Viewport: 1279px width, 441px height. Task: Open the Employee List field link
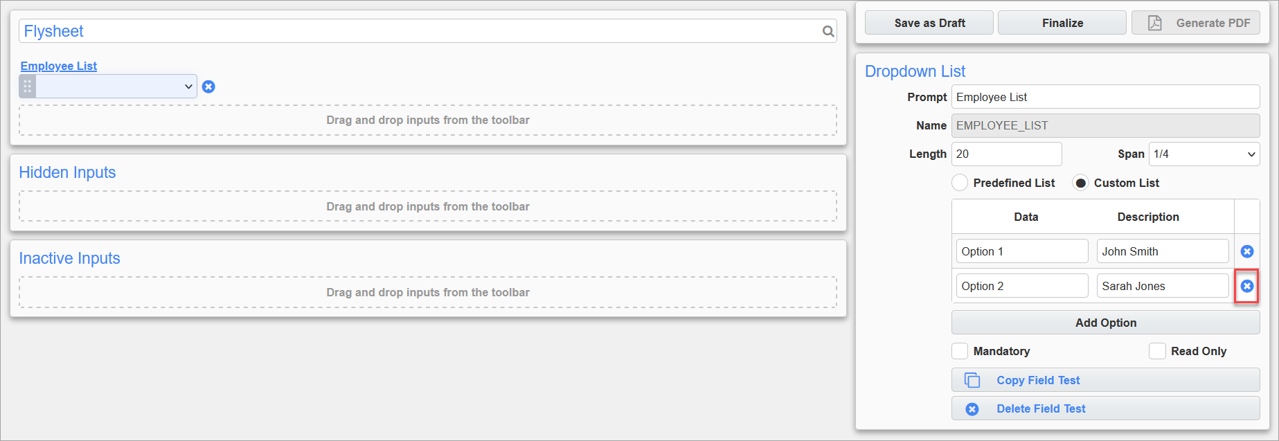click(x=59, y=66)
